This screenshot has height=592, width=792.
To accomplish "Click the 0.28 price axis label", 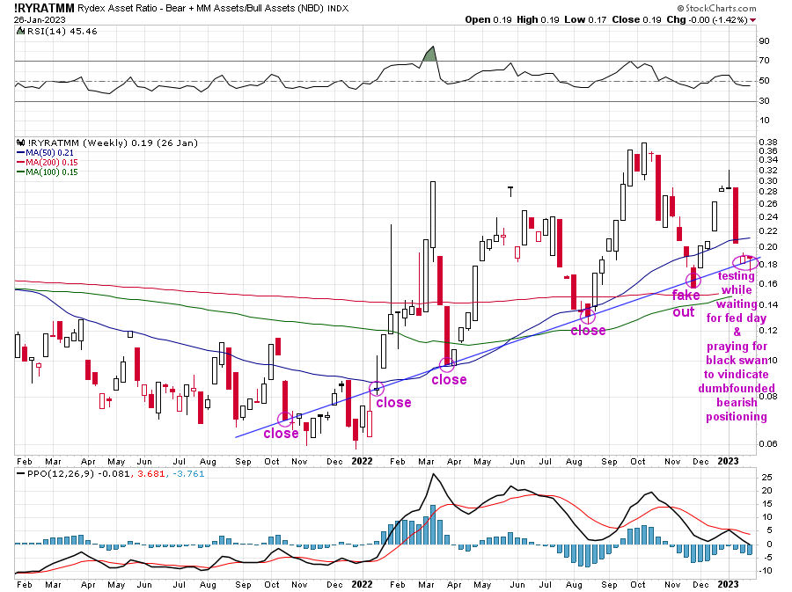I will tap(768, 191).
